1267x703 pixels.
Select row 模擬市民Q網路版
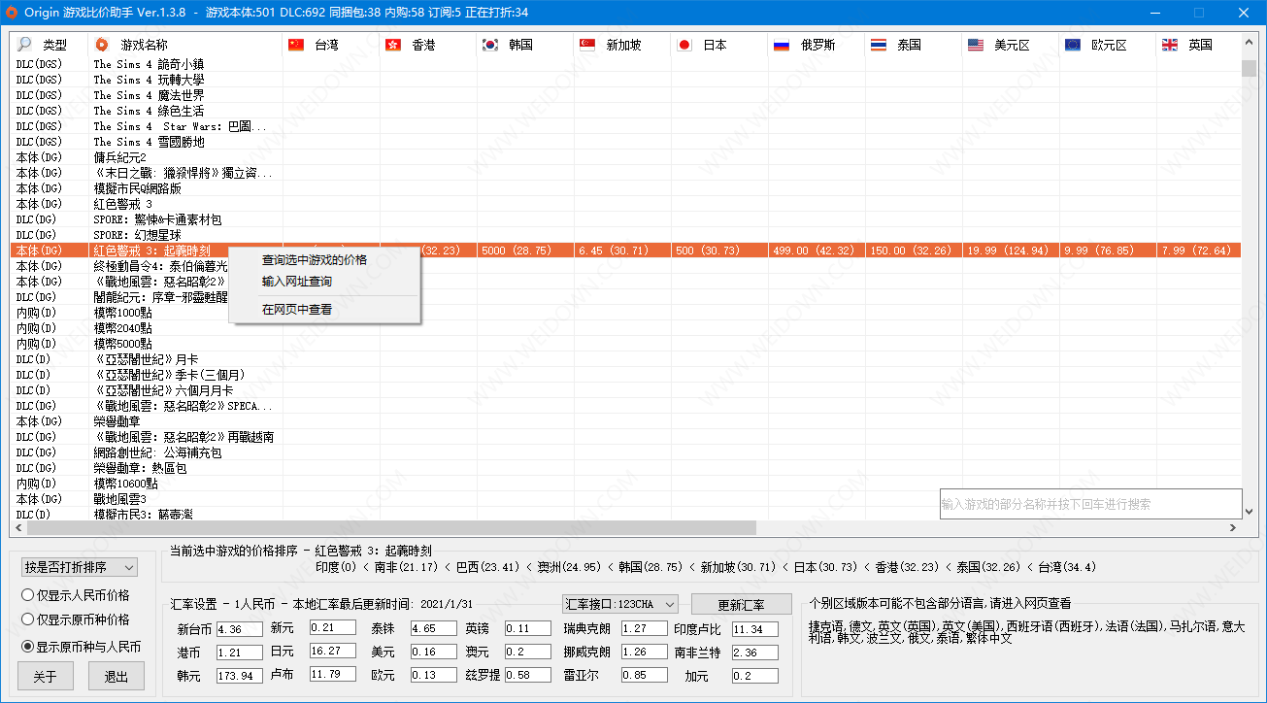tap(626, 188)
